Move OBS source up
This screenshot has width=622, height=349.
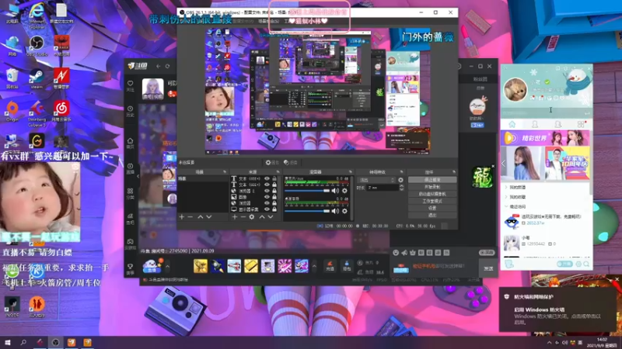[262, 217]
